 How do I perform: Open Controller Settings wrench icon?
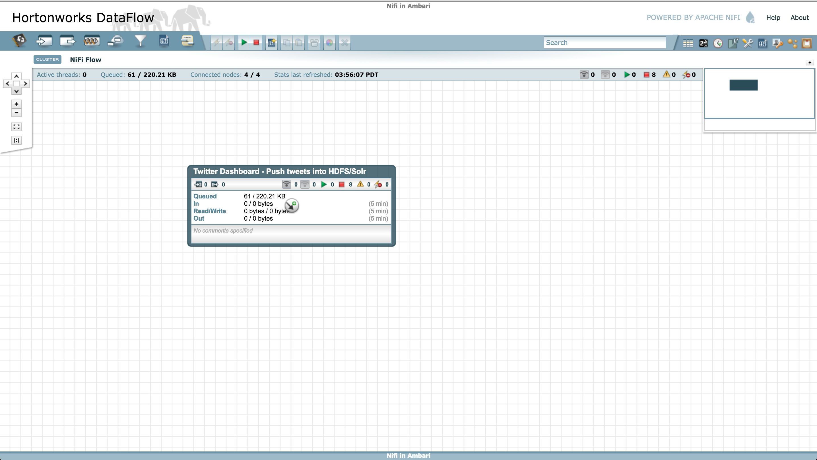748,43
